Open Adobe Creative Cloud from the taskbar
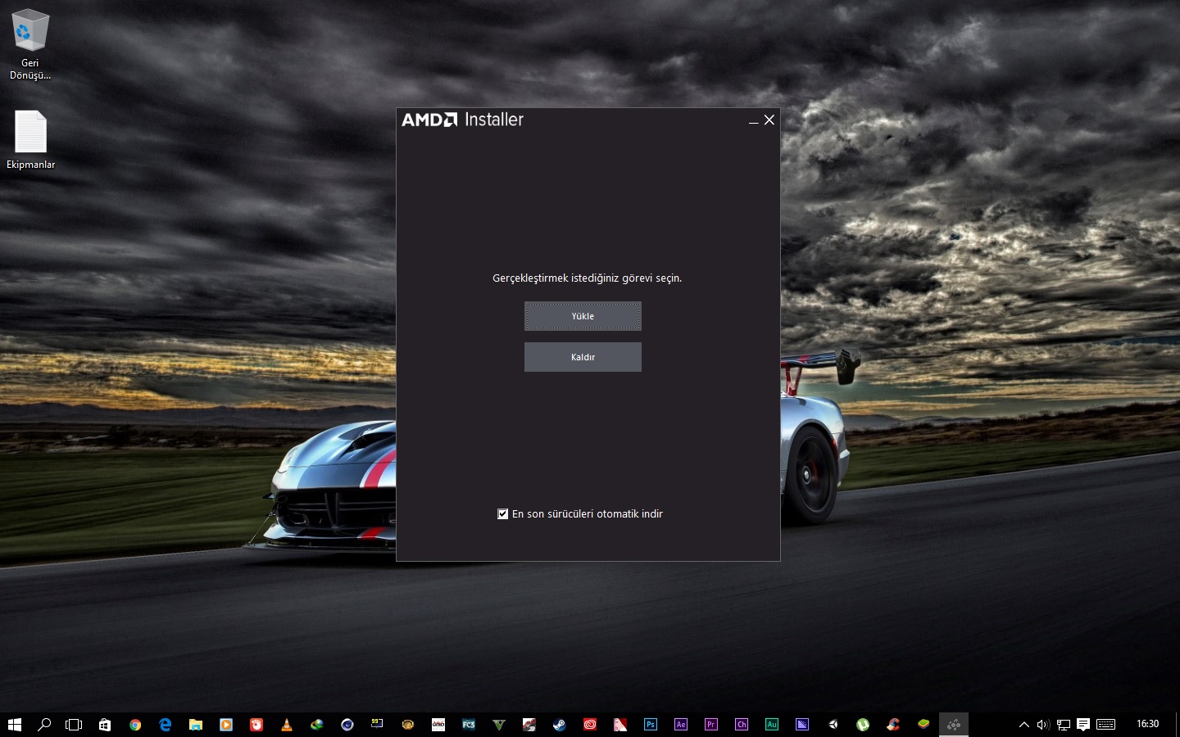This screenshot has width=1180, height=737. pos(590,725)
